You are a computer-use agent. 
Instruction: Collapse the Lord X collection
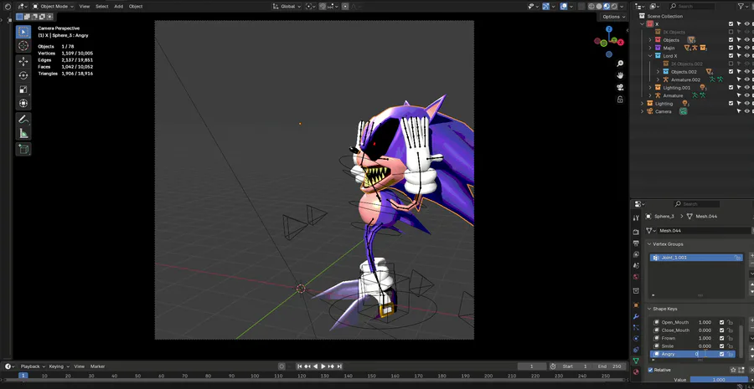pyautogui.click(x=650, y=56)
